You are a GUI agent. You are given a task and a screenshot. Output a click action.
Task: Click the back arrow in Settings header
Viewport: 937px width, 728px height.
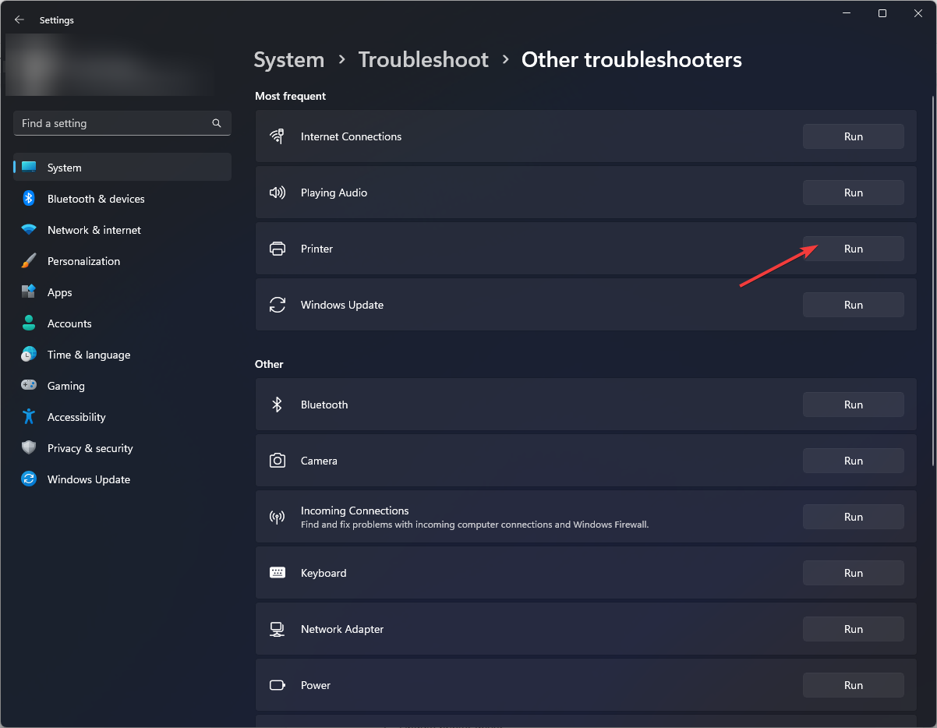click(19, 20)
